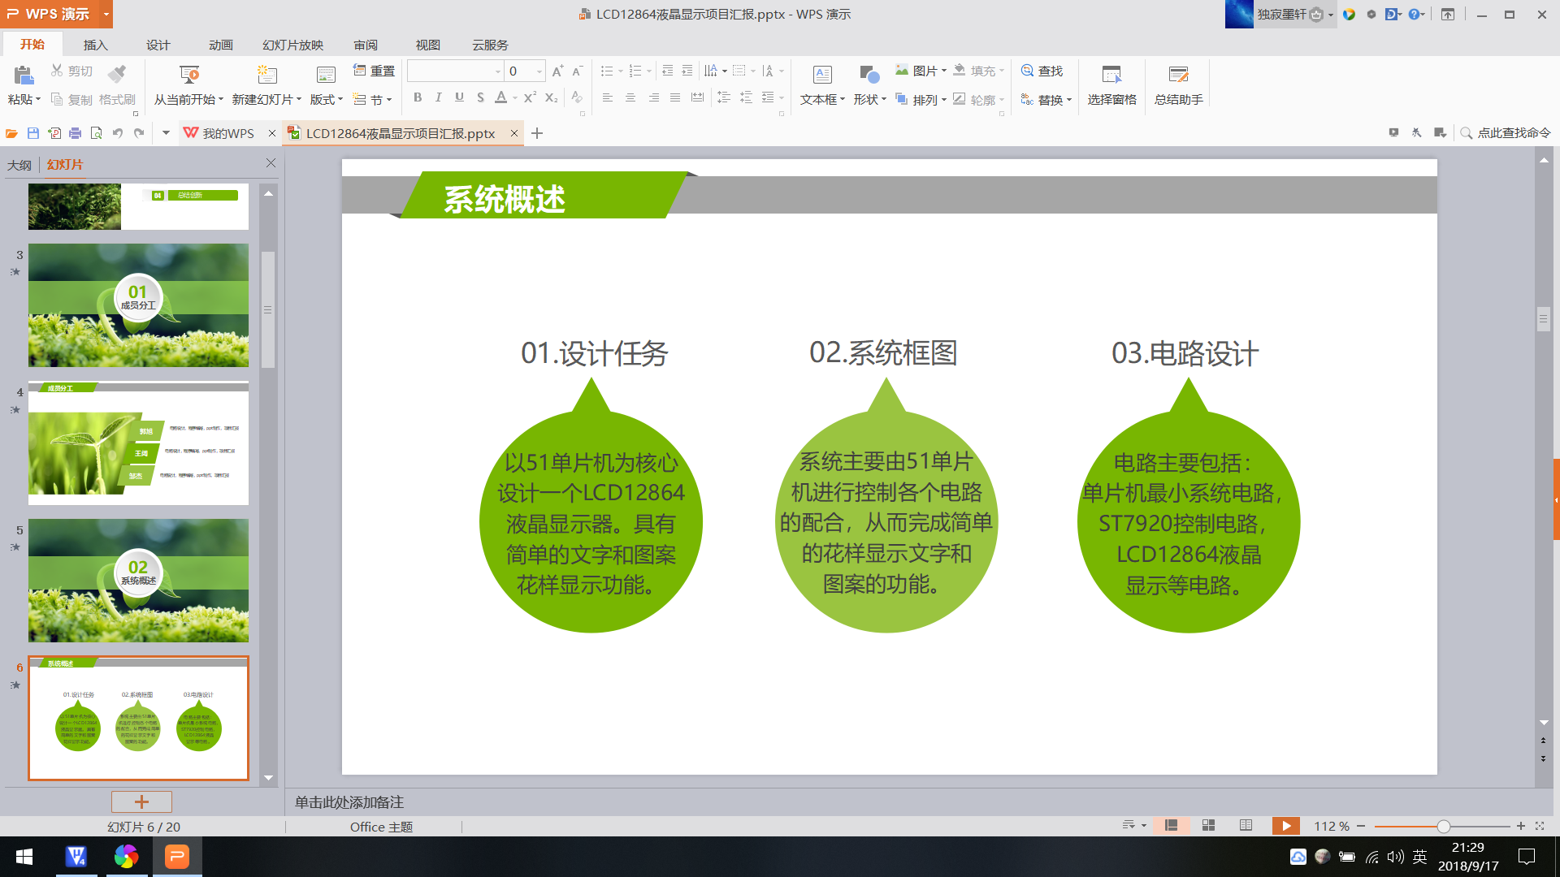This screenshot has width=1560, height=877.
Task: Click the zoom slider handle
Action: (x=1443, y=827)
